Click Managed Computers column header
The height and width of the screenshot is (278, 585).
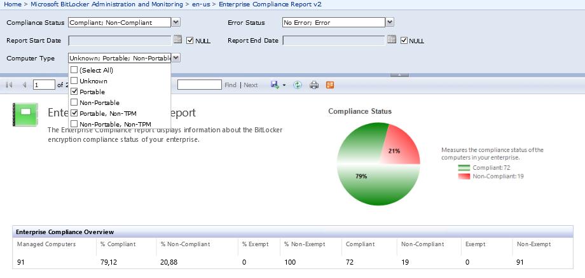tap(46, 244)
